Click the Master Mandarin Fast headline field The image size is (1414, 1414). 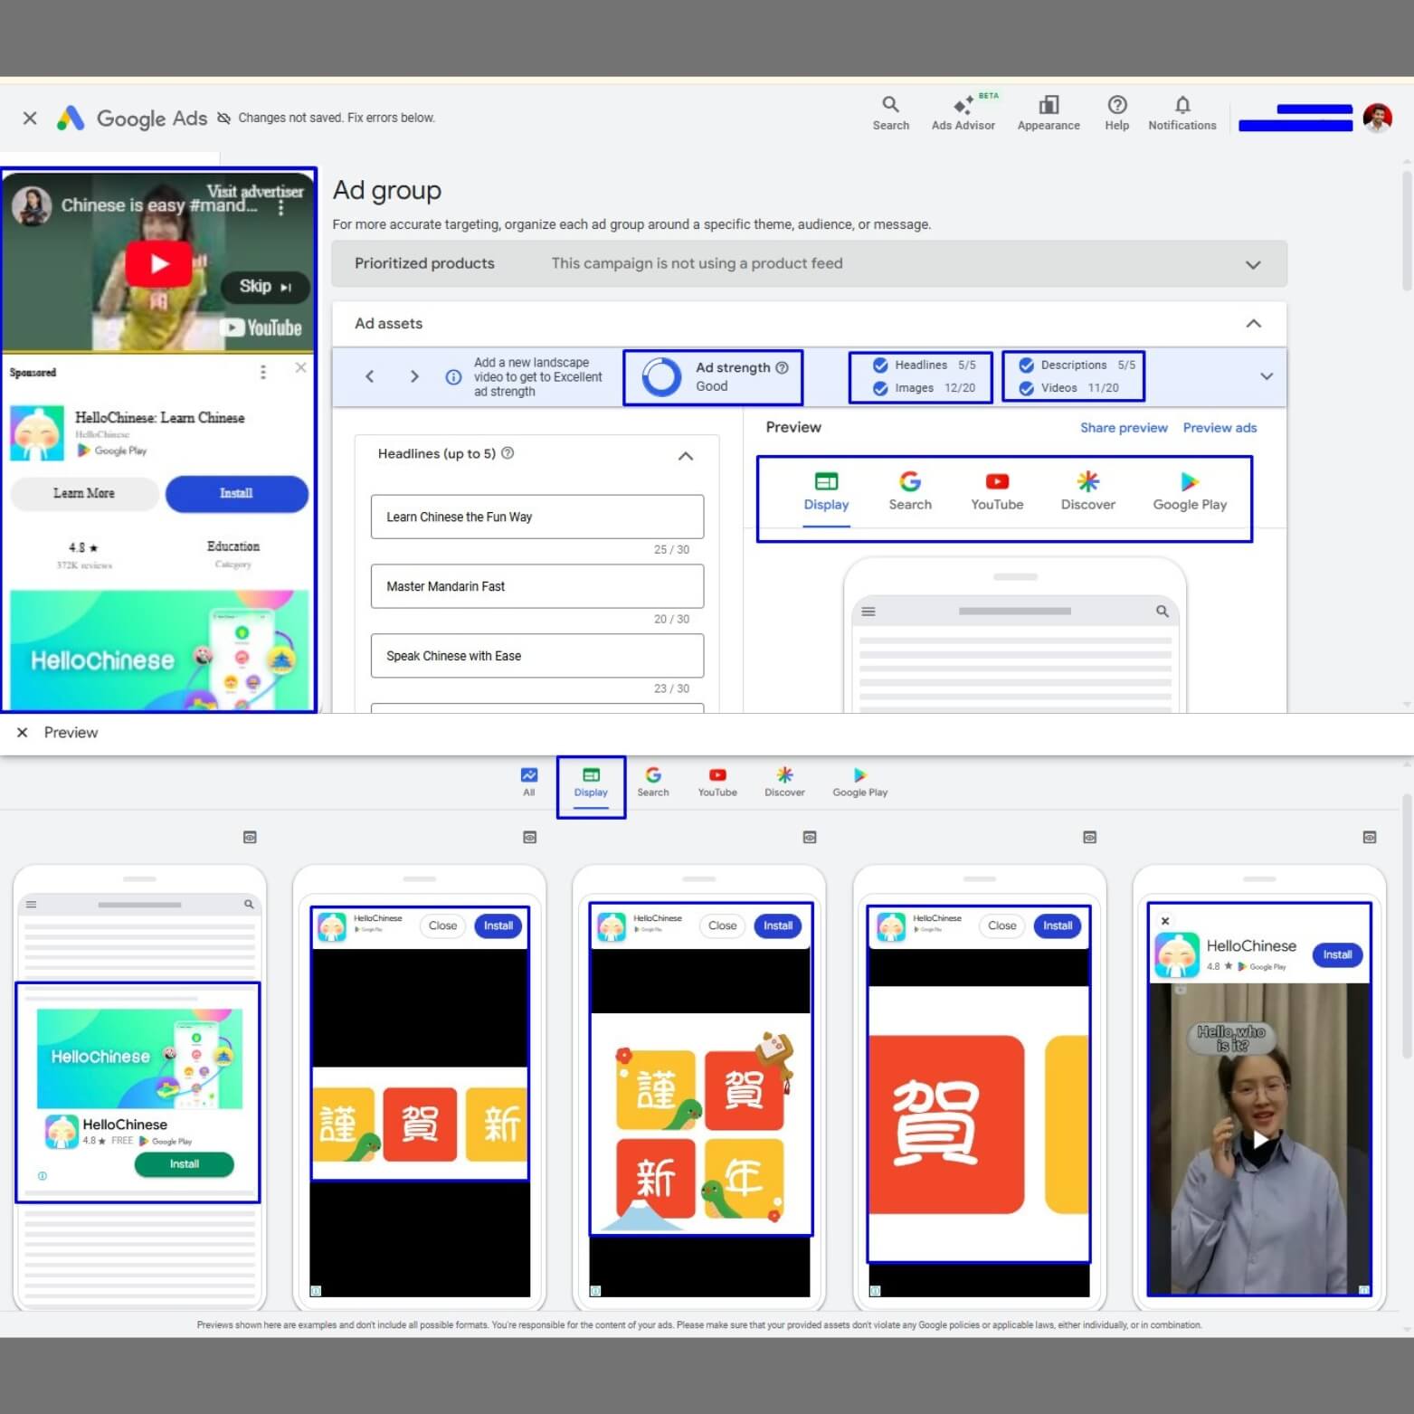pos(536,586)
